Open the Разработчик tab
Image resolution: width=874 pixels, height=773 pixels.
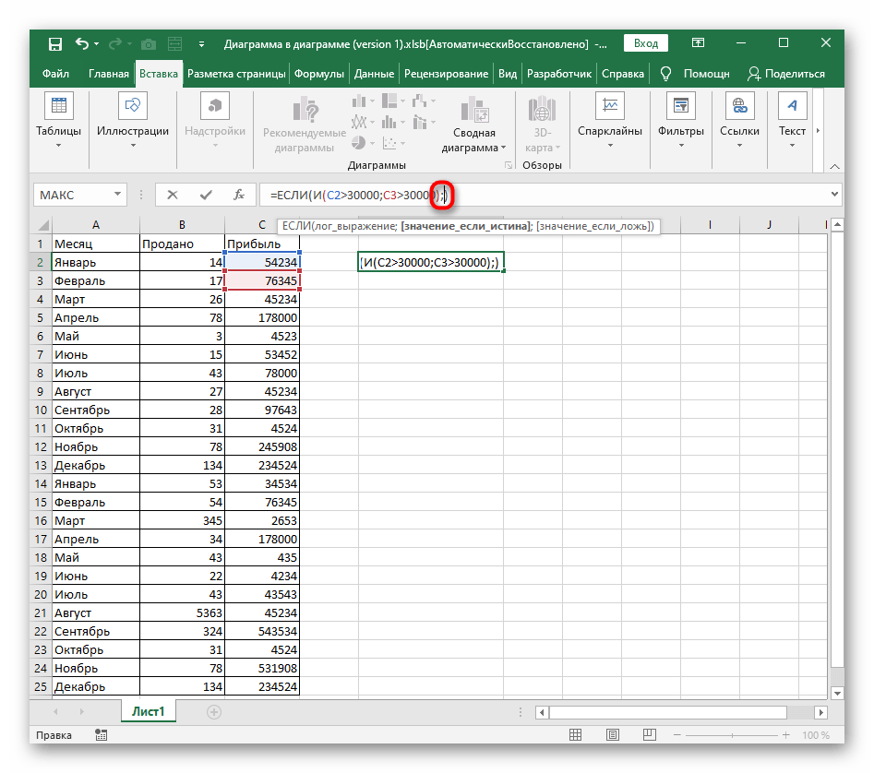pos(559,74)
